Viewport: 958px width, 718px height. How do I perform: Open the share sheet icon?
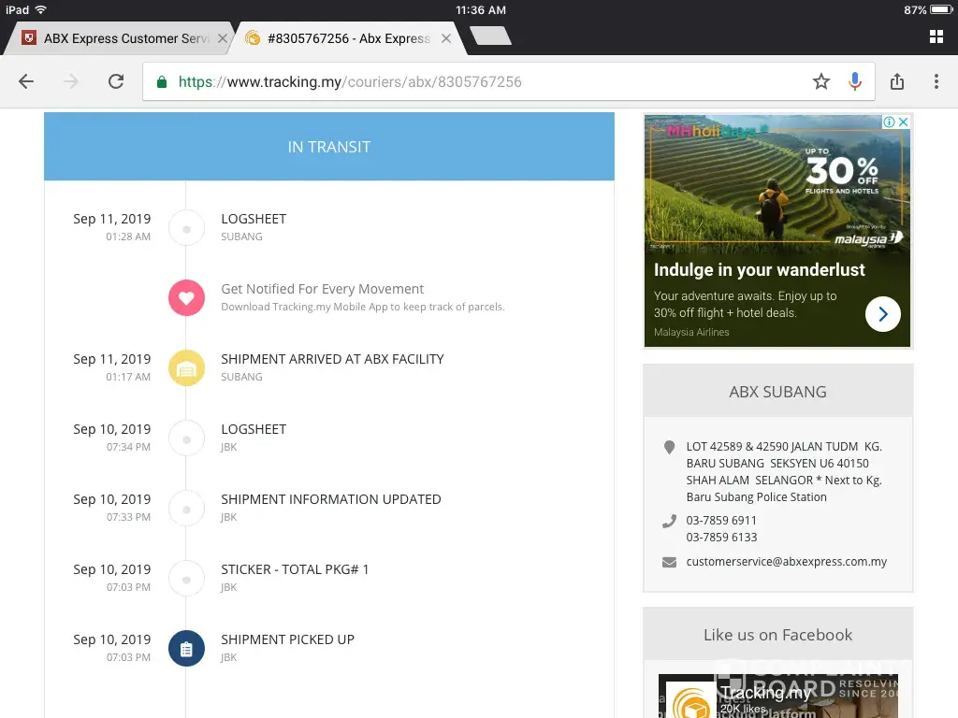[897, 81]
